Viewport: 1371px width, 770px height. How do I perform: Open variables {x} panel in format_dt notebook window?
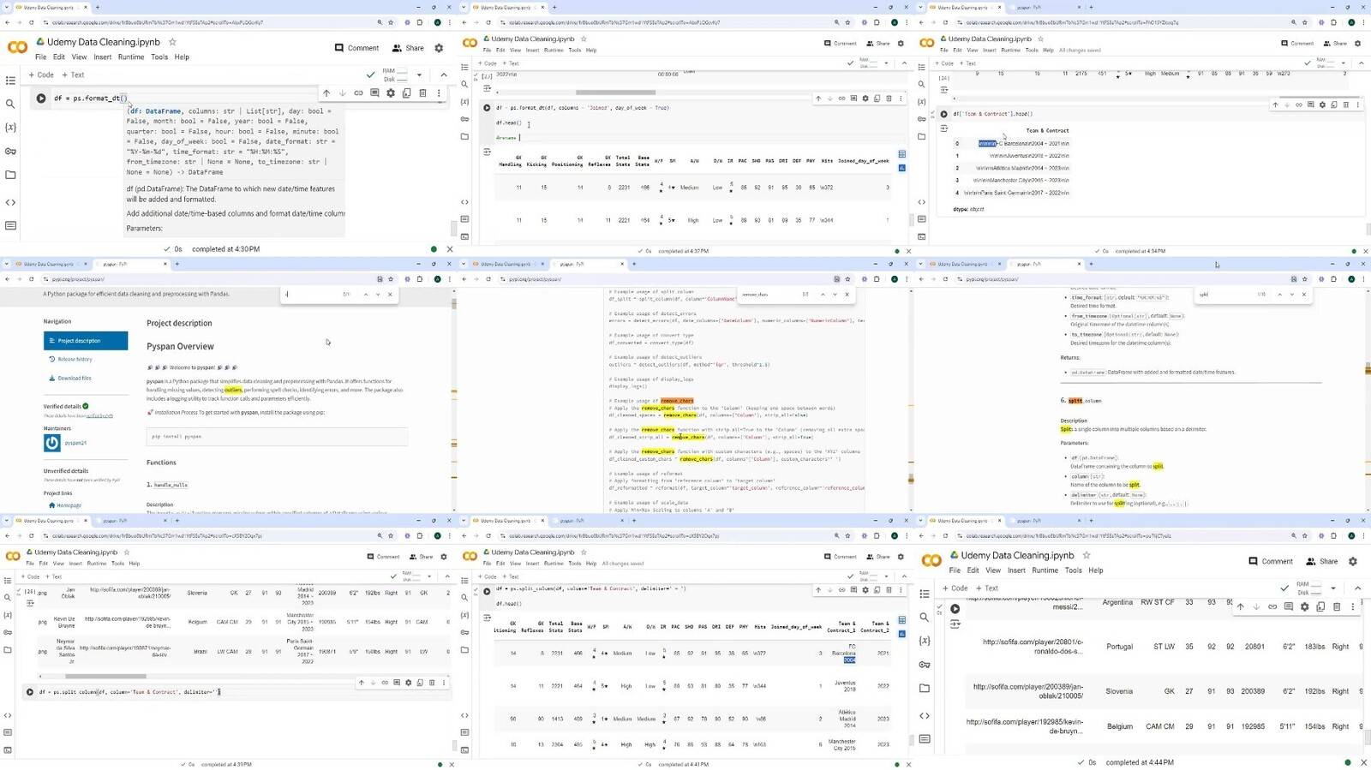tap(10, 127)
